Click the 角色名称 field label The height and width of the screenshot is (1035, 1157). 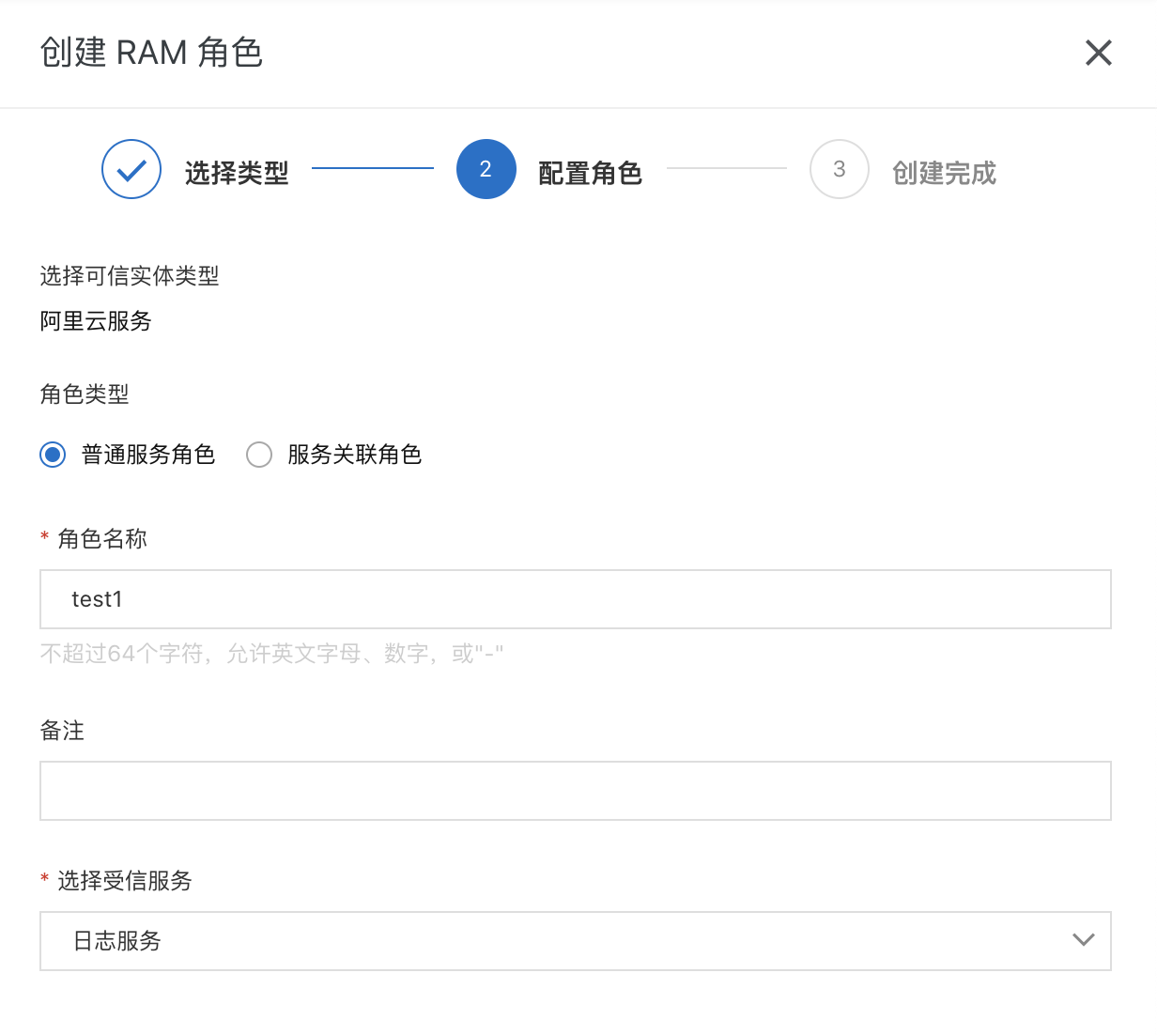(x=102, y=539)
